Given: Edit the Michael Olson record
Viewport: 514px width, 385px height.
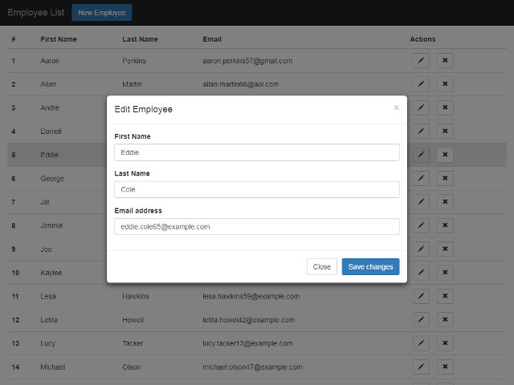Looking at the screenshot, I should [421, 367].
